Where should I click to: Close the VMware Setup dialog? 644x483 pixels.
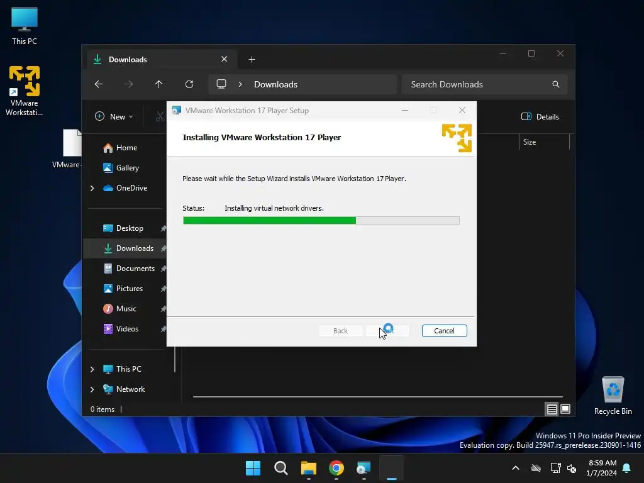(462, 110)
